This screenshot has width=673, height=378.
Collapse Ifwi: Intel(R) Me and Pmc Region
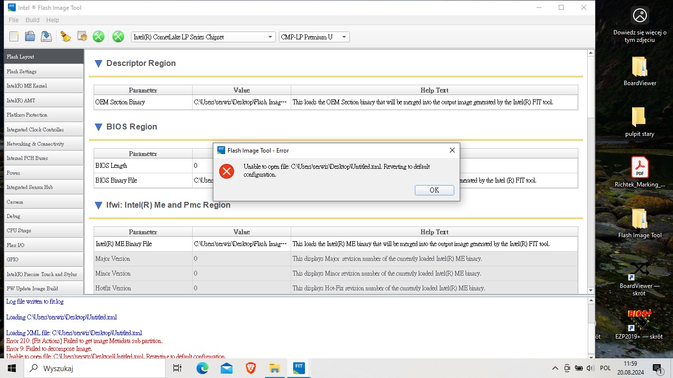pos(98,205)
